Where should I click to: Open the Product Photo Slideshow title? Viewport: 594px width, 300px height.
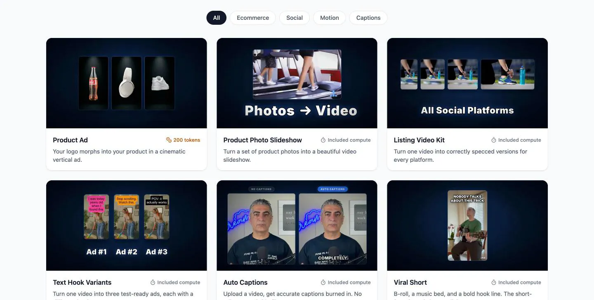pos(263,140)
